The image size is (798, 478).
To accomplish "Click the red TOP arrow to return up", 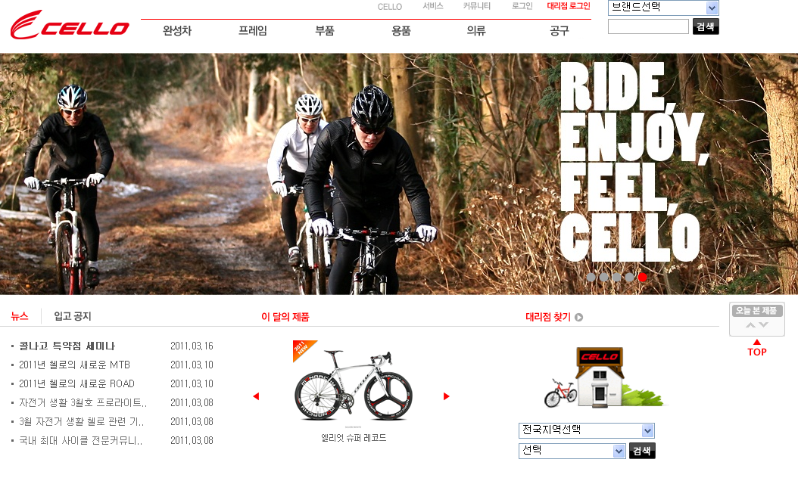I will 757,349.
